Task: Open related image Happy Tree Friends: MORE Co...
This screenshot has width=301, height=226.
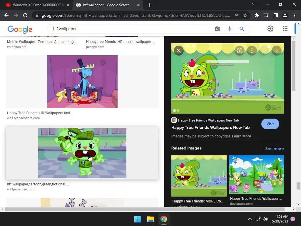Action: click(199, 176)
